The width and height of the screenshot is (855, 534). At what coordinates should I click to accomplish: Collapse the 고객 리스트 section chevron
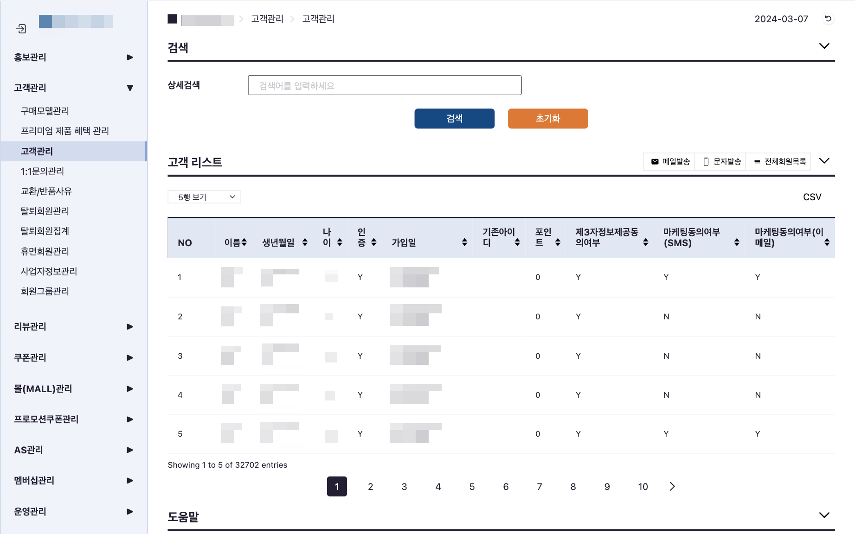pos(824,161)
